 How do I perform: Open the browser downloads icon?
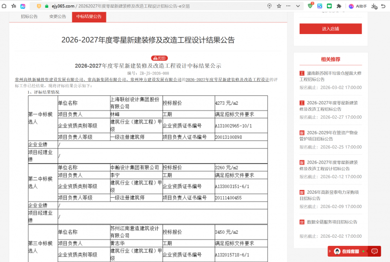374,6
